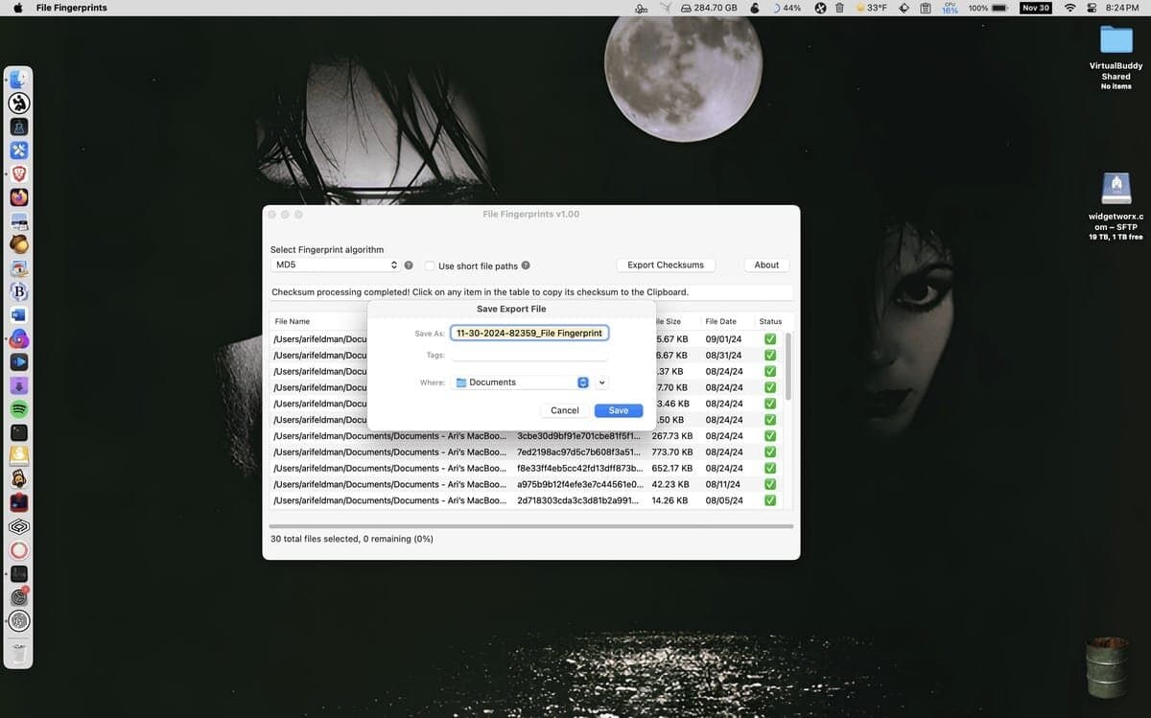
Task: Click the status checkmark for the 08/11/24 file
Action: click(770, 484)
